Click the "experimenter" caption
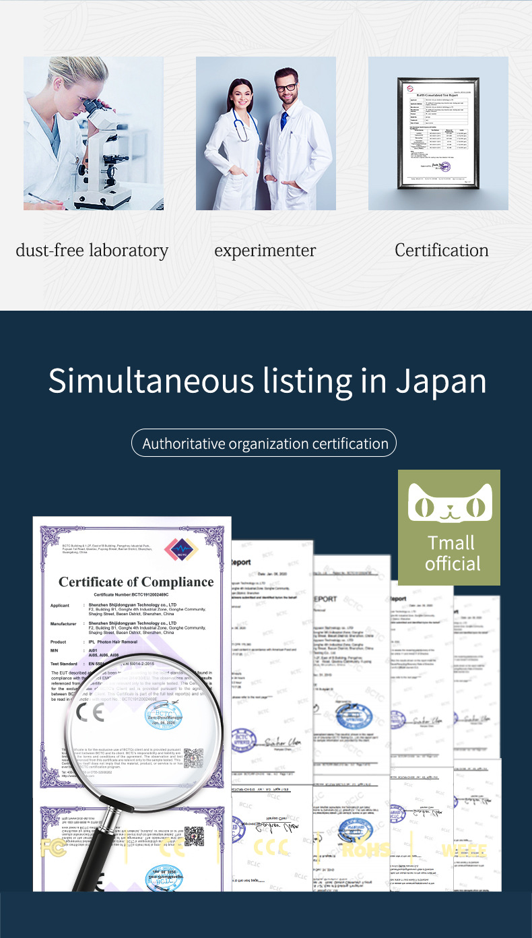532x938 pixels. pos(265,251)
